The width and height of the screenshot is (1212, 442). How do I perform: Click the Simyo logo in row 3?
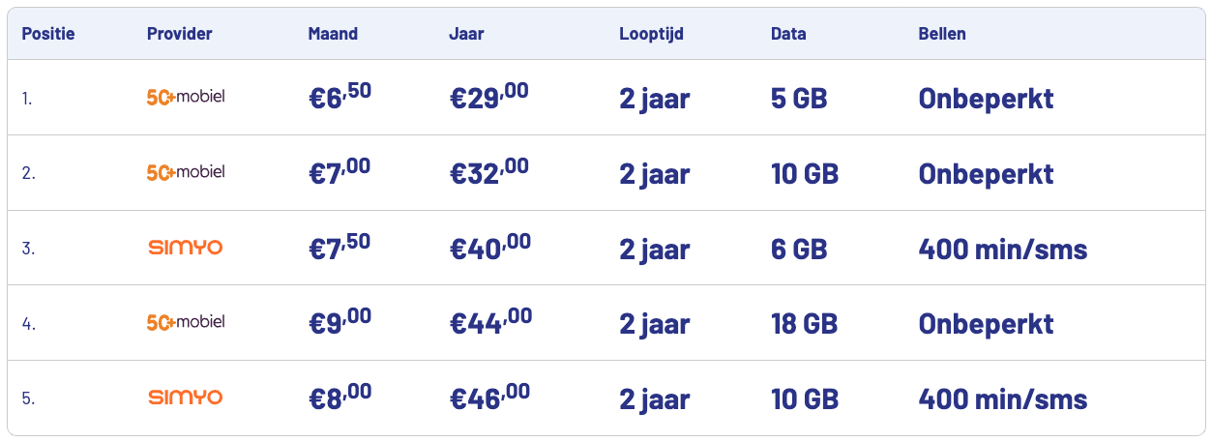point(186,248)
